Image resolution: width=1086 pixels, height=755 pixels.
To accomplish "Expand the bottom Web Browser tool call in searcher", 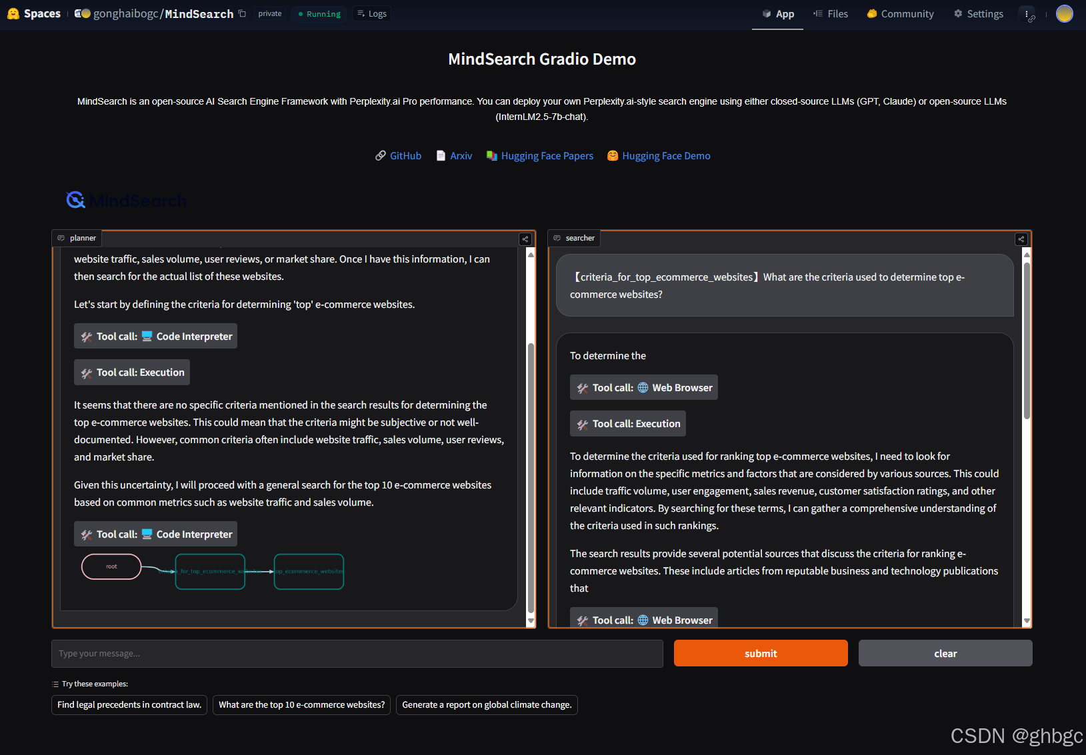I will pyautogui.click(x=643, y=618).
